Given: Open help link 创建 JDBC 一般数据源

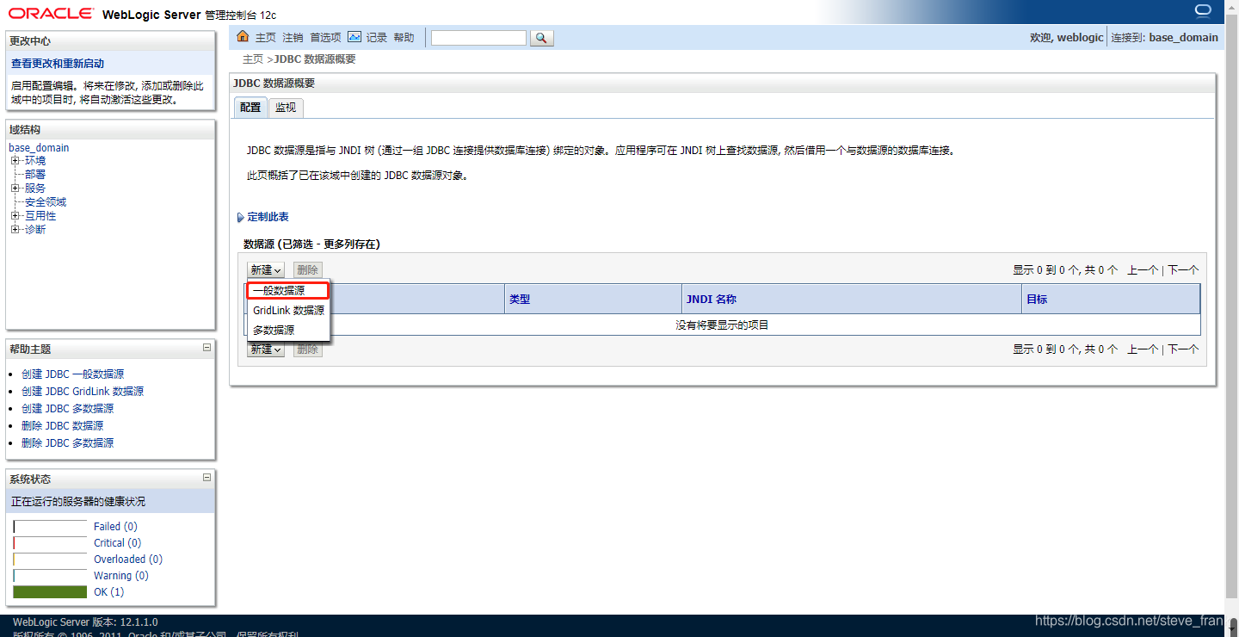Looking at the screenshot, I should tap(72, 374).
